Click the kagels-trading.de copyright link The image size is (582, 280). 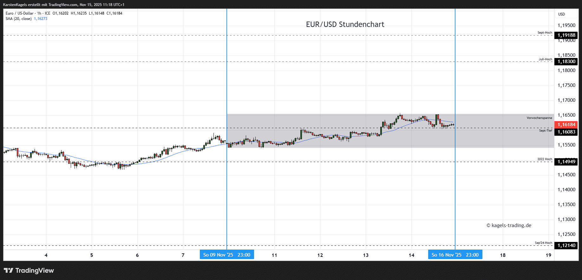[509, 225]
